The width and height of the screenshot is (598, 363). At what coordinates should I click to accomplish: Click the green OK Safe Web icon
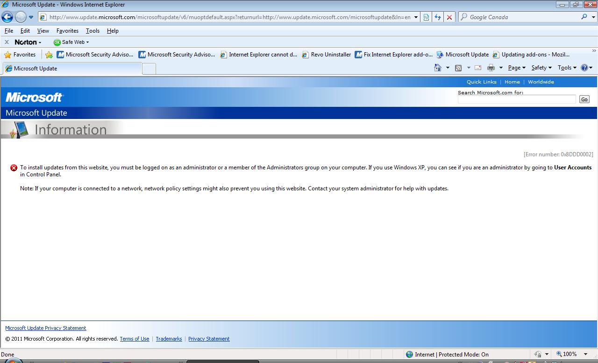57,42
